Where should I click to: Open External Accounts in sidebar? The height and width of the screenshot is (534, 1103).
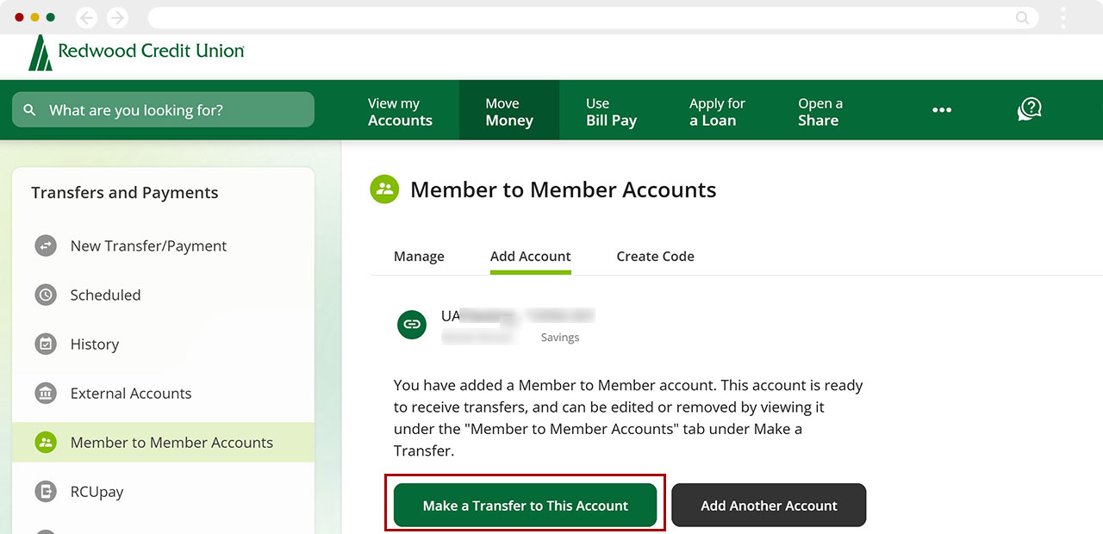click(164, 393)
